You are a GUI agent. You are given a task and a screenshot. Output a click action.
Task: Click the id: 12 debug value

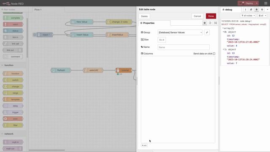[x=231, y=35]
